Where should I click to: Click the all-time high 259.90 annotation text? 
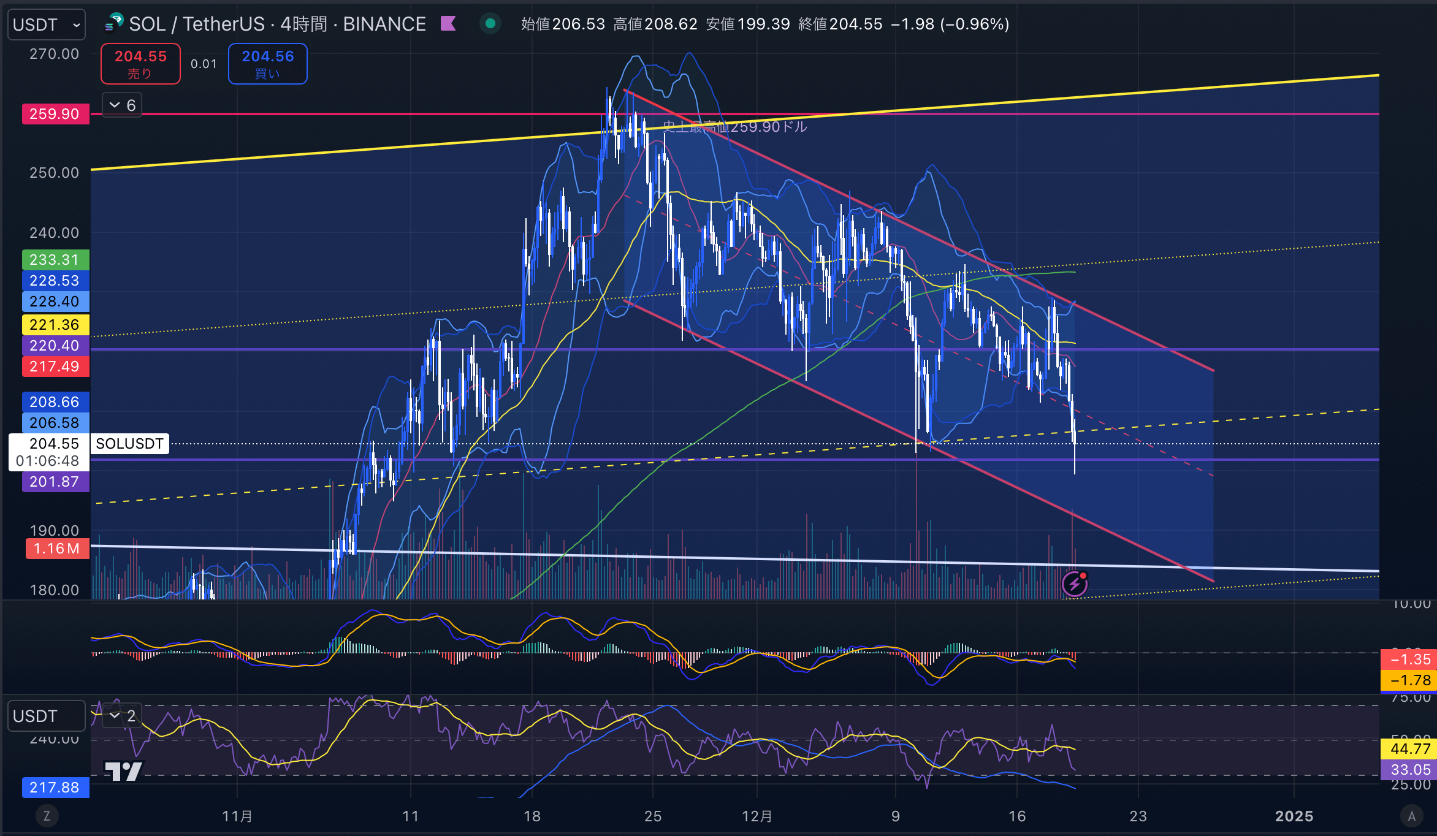point(735,127)
